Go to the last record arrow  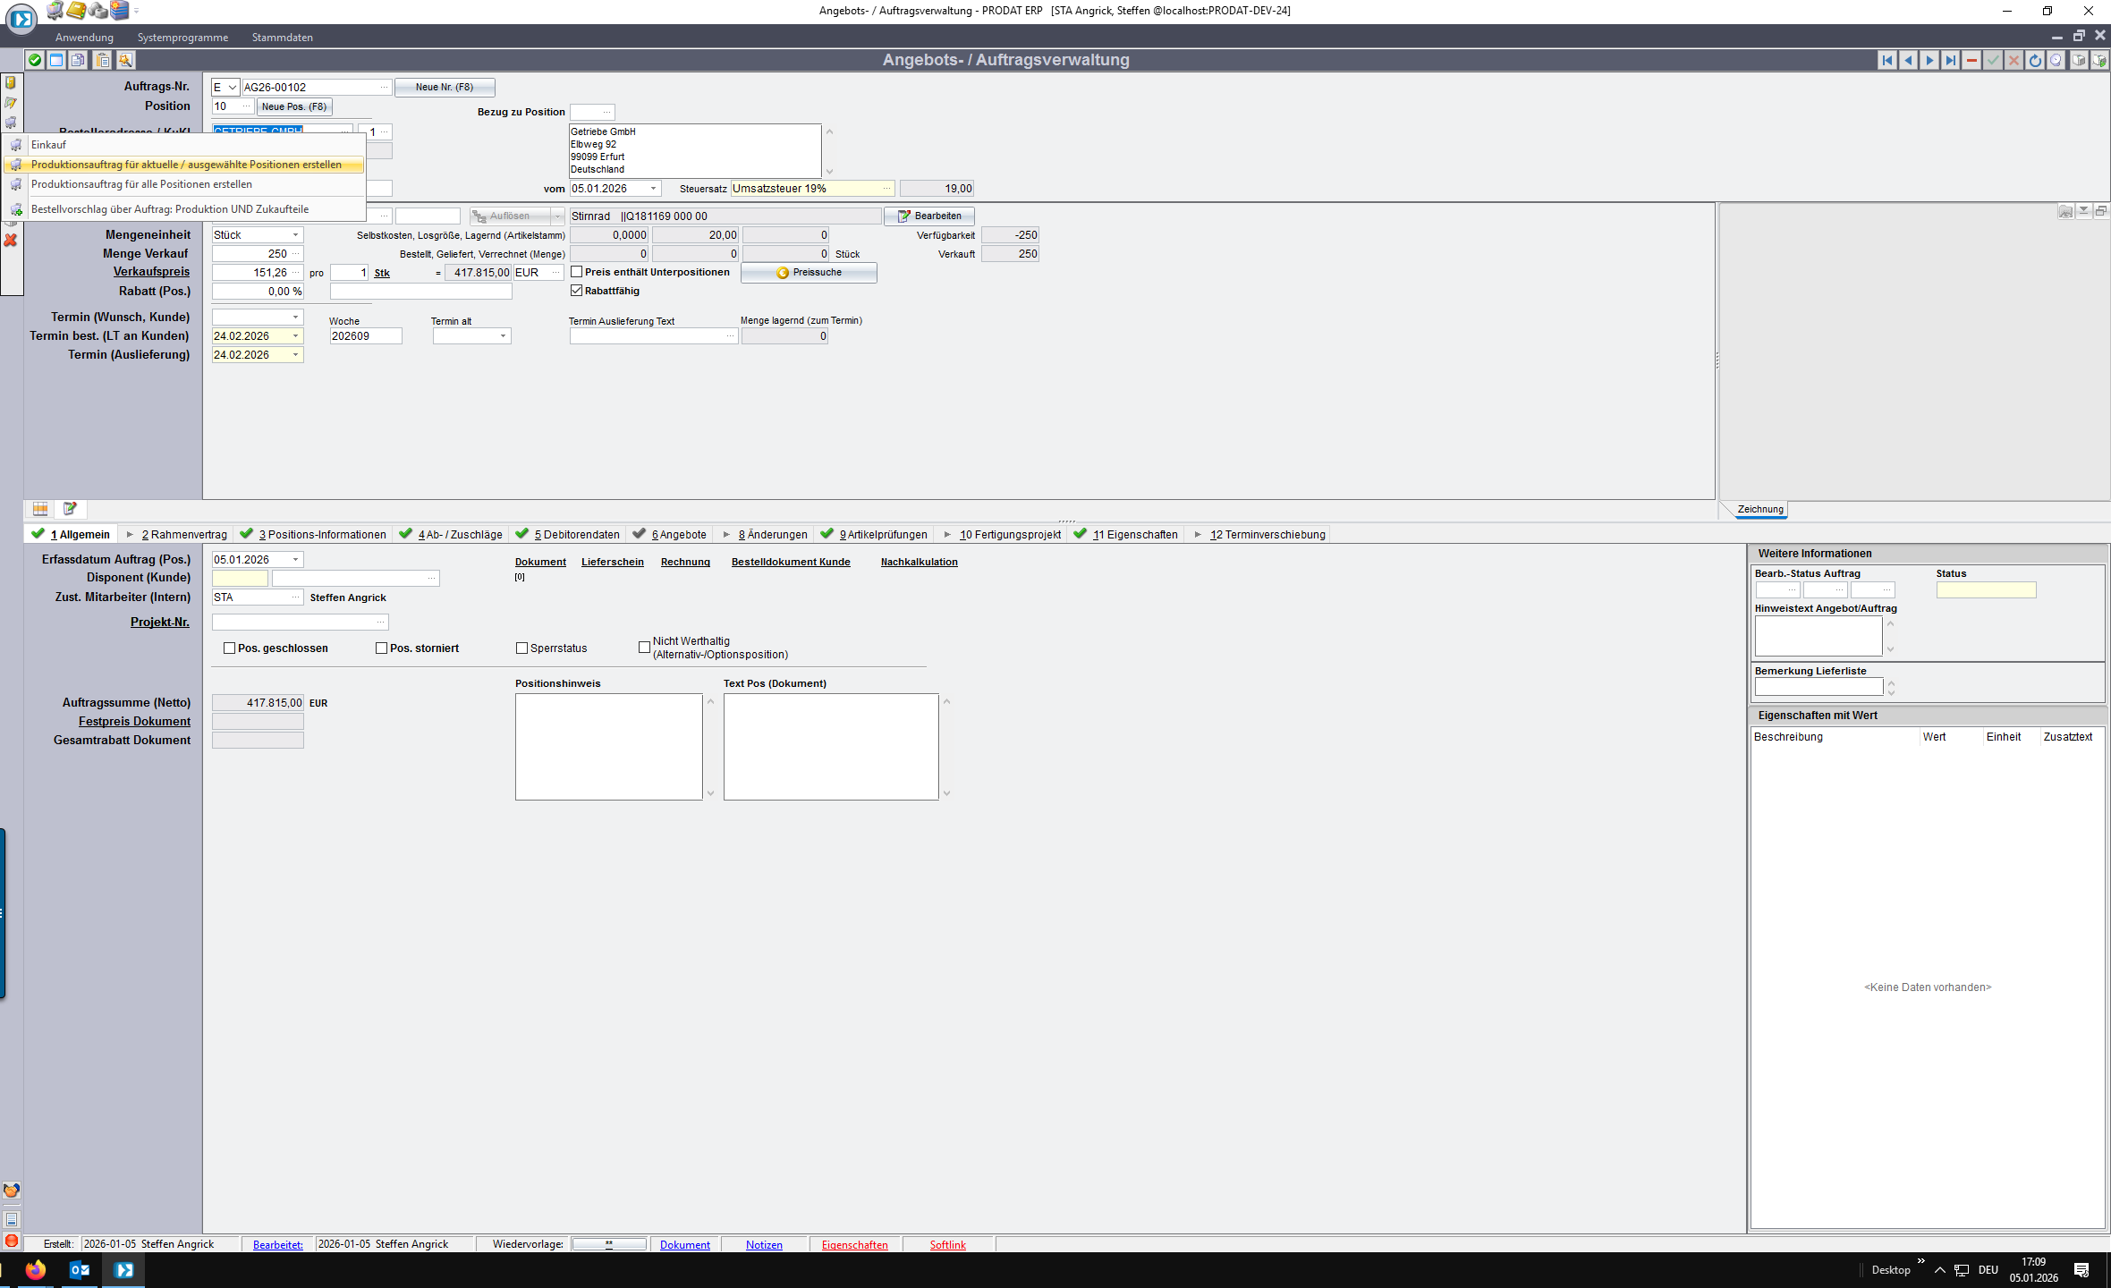(1950, 60)
